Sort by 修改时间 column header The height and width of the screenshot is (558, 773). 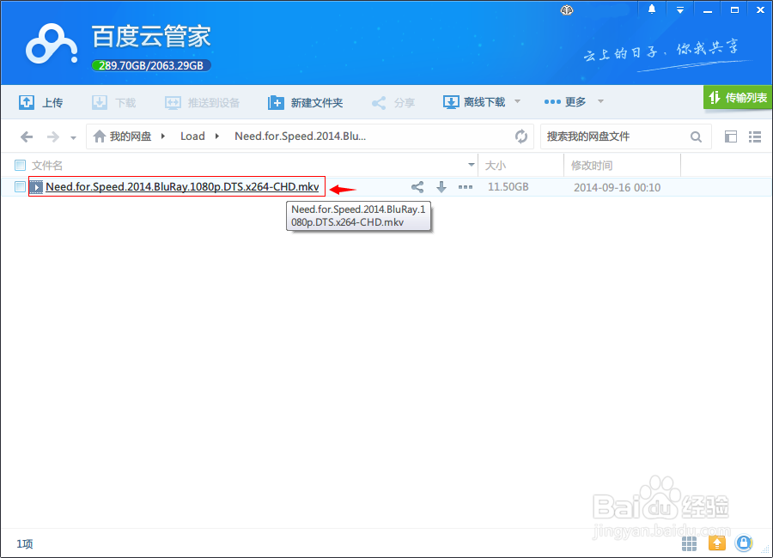click(x=592, y=165)
